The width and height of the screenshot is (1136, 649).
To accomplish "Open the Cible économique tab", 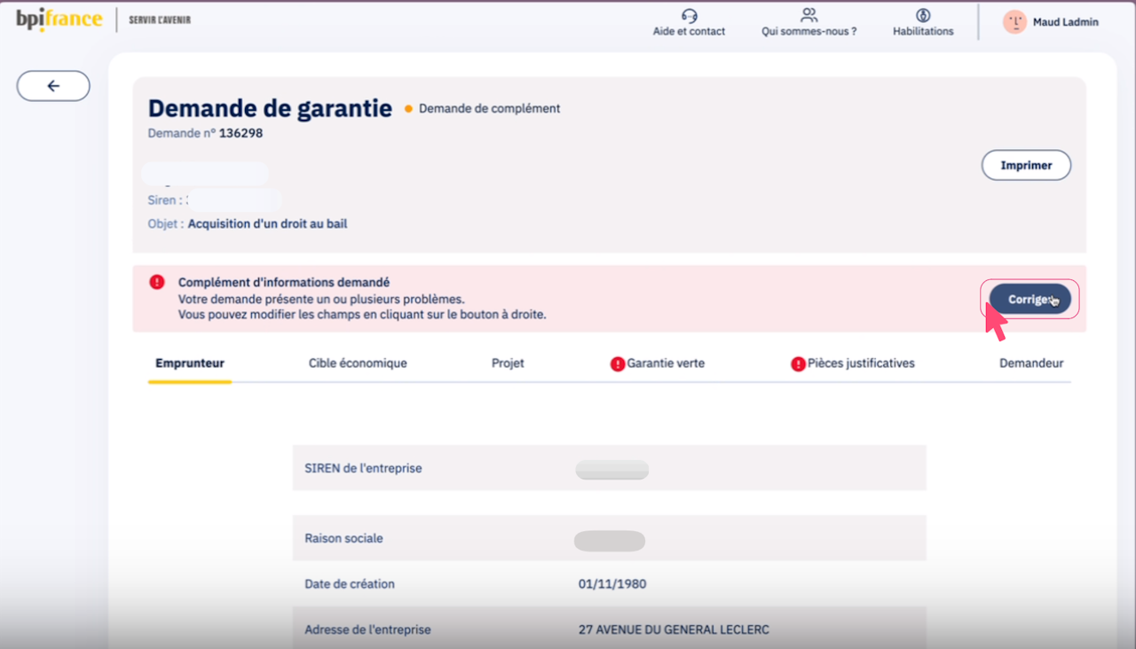I will tap(358, 363).
